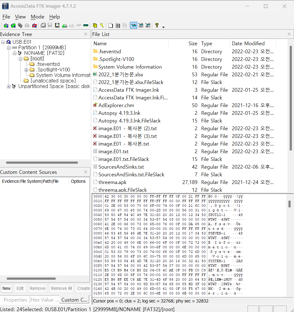
Task: Open the Help menu
Action: click(54, 17)
